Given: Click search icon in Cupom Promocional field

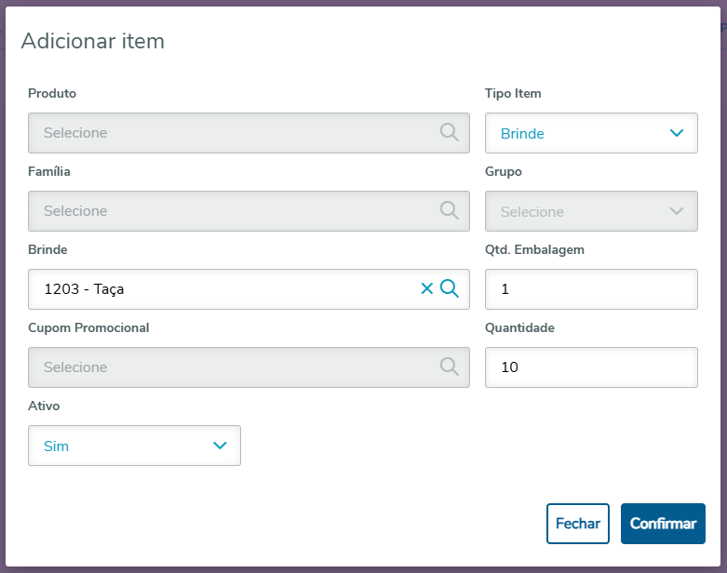Looking at the screenshot, I should tap(450, 366).
